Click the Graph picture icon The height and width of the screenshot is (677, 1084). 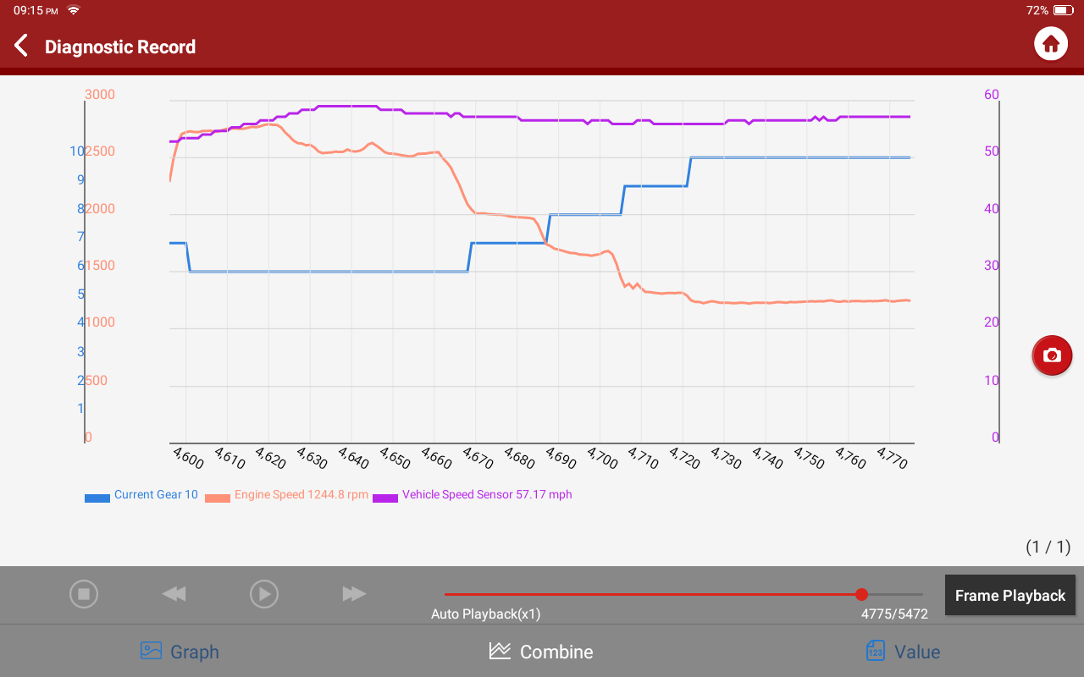click(x=151, y=651)
